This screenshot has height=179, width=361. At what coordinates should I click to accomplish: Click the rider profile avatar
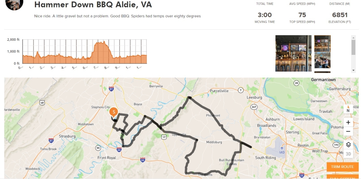[x=14, y=4]
